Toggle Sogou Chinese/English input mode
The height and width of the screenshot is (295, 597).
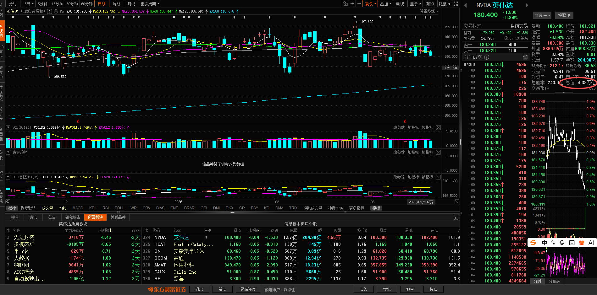(x=544, y=243)
